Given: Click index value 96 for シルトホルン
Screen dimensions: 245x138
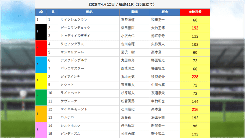Looking at the screenshot, I should (x=195, y=126).
